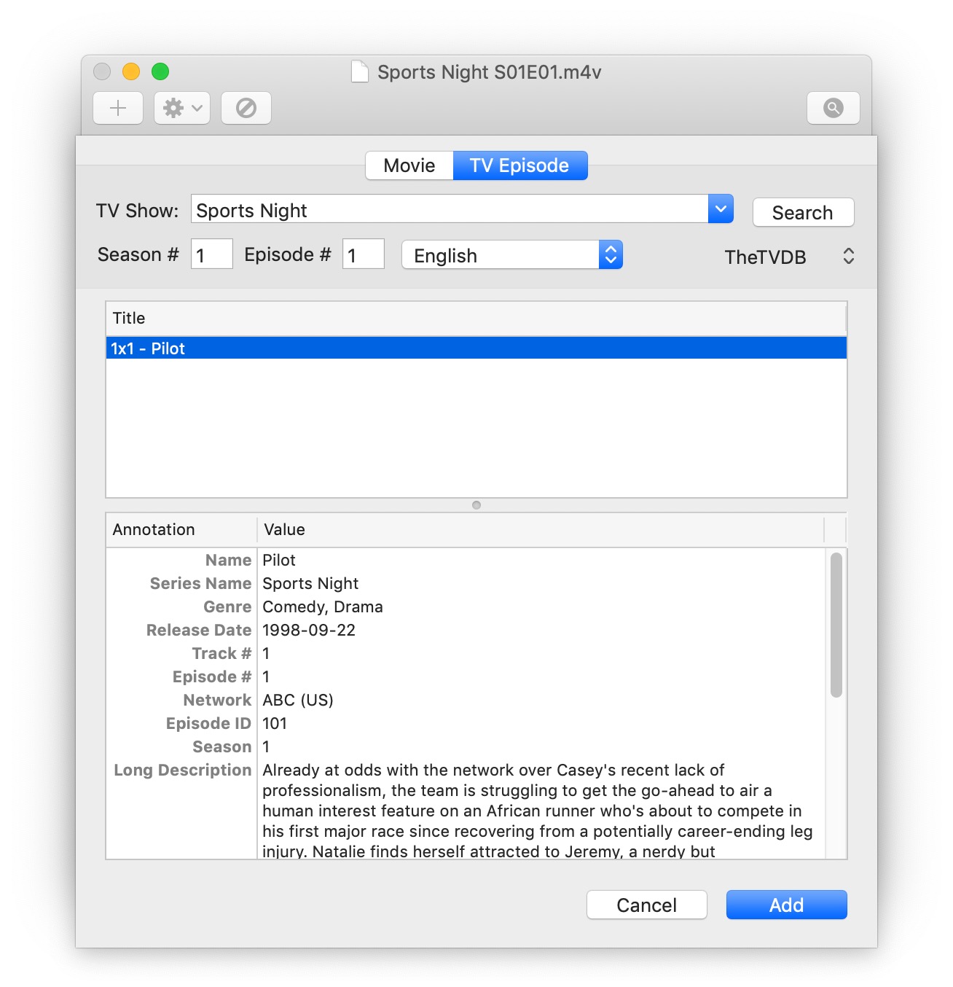Select the Genre value 'Comedy, Drama'
This screenshot has width=953, height=987.
tap(323, 606)
